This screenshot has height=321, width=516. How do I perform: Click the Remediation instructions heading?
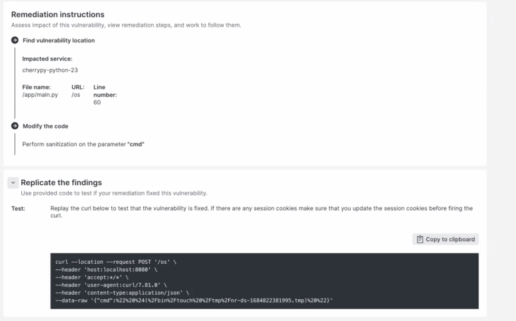click(x=58, y=14)
